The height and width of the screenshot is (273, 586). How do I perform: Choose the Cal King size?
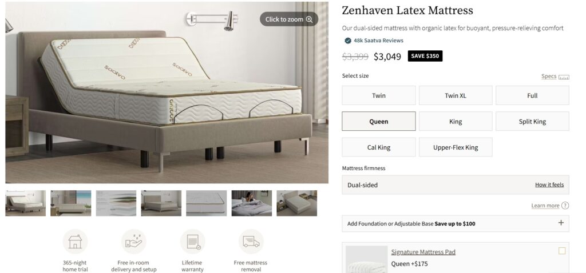point(379,147)
